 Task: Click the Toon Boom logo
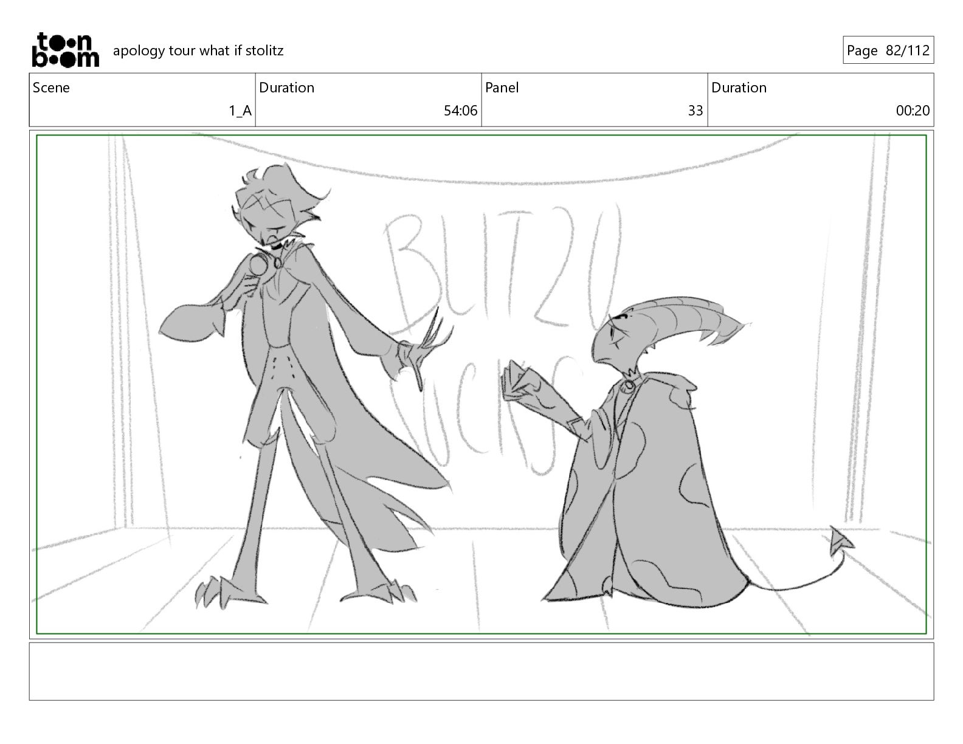(65, 50)
